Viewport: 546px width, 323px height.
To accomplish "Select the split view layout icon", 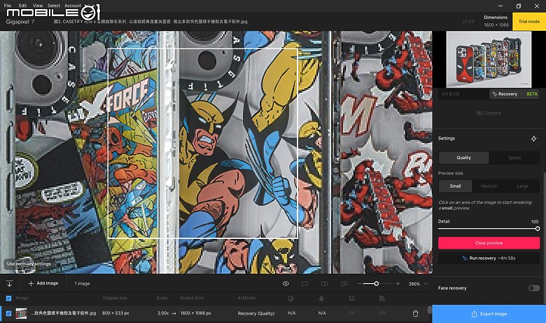I will click(x=324, y=284).
